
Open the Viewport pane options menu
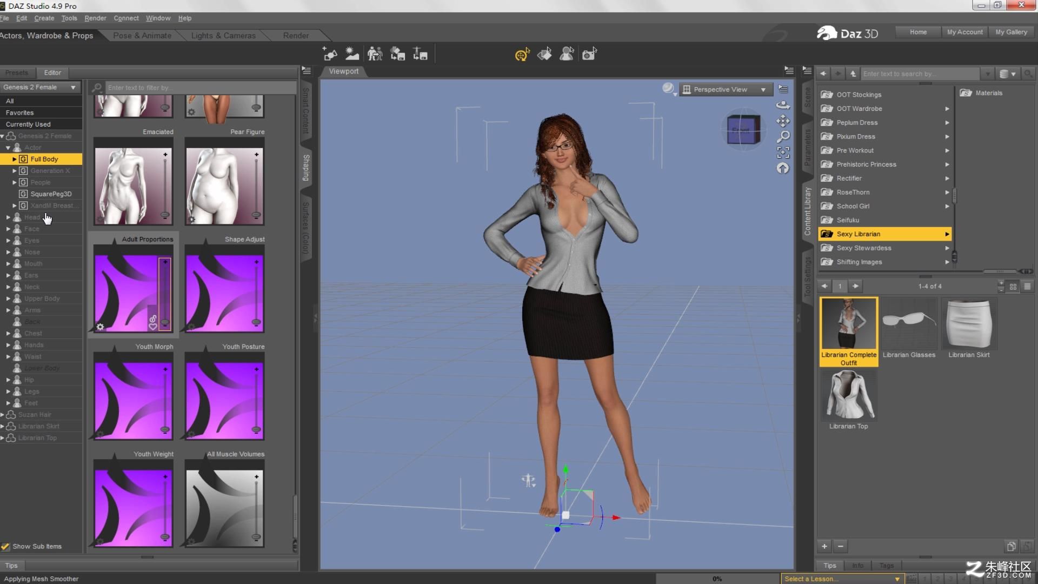(x=789, y=71)
